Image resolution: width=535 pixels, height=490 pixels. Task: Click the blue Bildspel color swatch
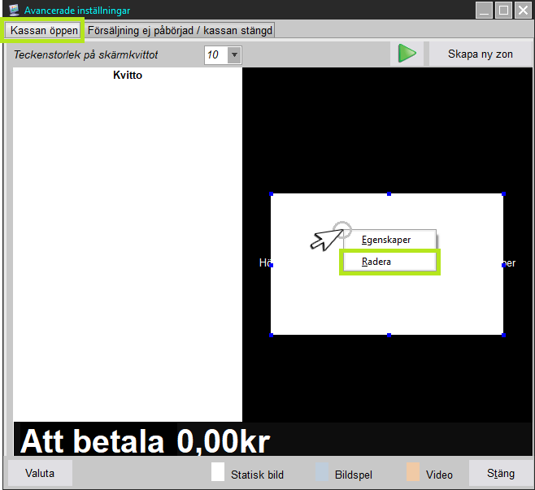(x=321, y=473)
